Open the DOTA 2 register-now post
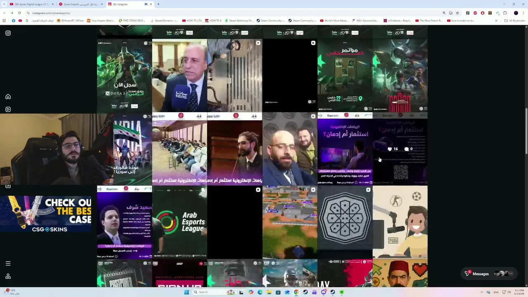Image resolution: width=528 pixels, height=297 pixels. click(x=124, y=75)
